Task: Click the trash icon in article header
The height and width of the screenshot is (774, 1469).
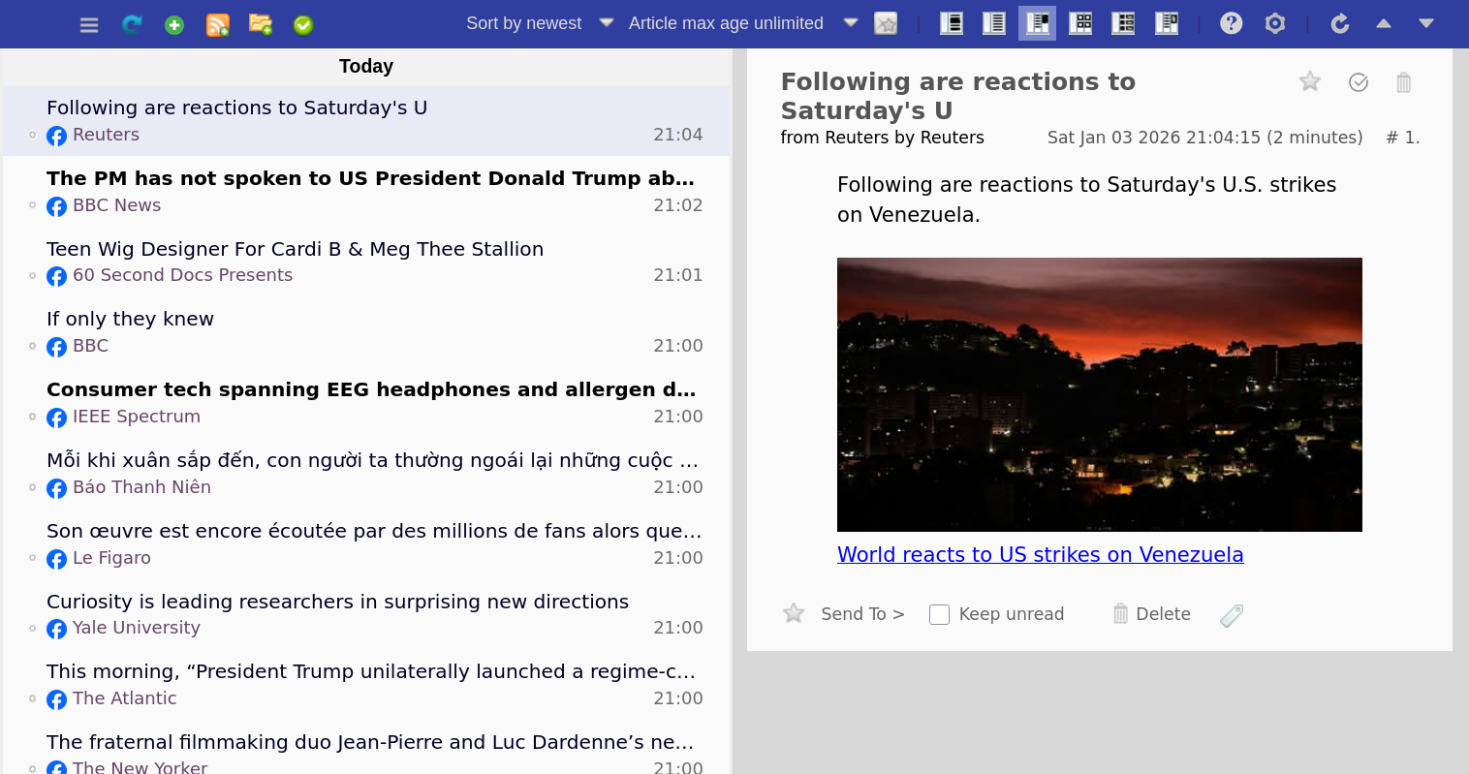Action: (x=1403, y=82)
